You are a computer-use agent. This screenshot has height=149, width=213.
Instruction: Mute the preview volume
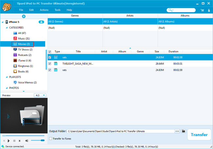27,141
